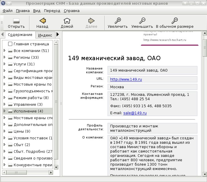This screenshot has width=207, height=182.
Task: Click the tree scroll down arrow
Action: point(56,167)
